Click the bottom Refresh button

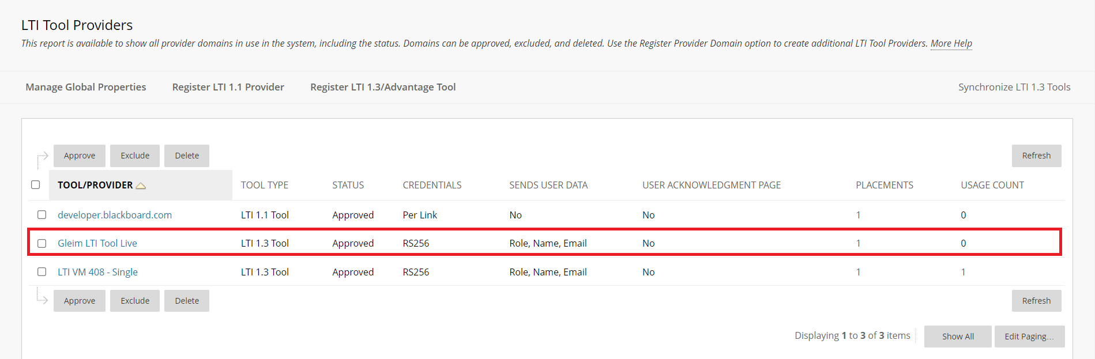tap(1037, 301)
